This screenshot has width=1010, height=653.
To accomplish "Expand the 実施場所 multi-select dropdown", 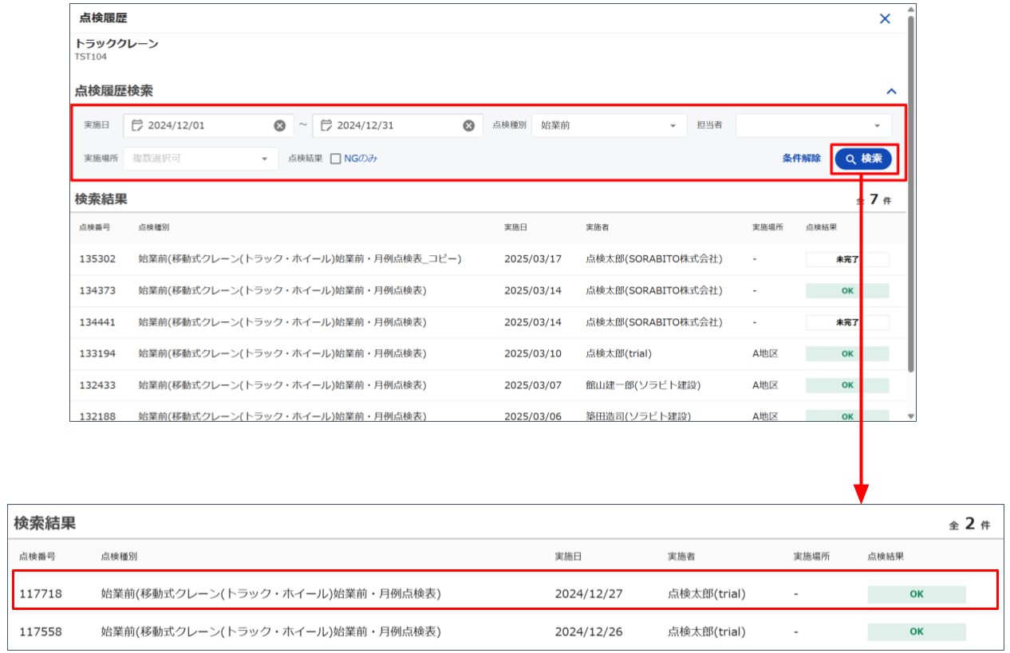I will [x=200, y=159].
